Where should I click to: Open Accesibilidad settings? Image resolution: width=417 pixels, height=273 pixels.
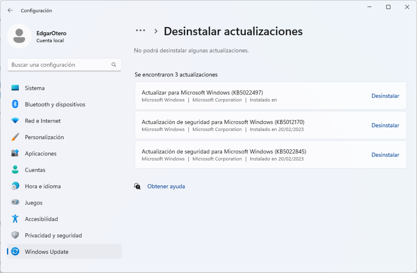64,219
